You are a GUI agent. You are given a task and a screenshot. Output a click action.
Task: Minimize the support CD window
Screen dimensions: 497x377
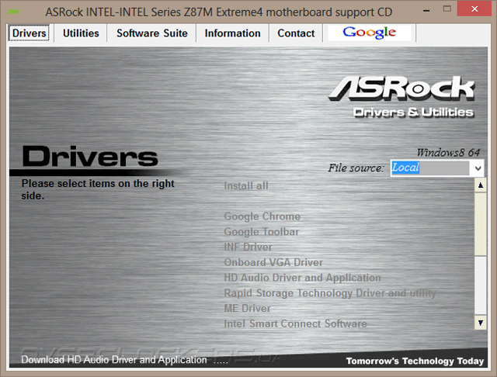coord(426,10)
